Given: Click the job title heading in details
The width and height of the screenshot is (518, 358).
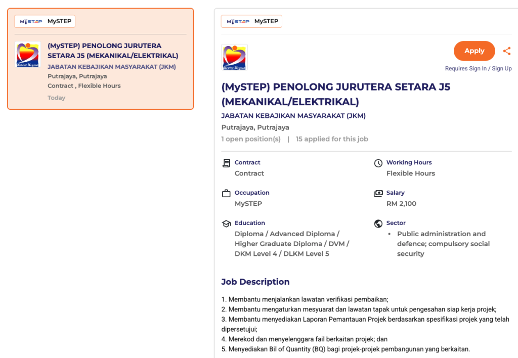Looking at the screenshot, I should [x=335, y=94].
